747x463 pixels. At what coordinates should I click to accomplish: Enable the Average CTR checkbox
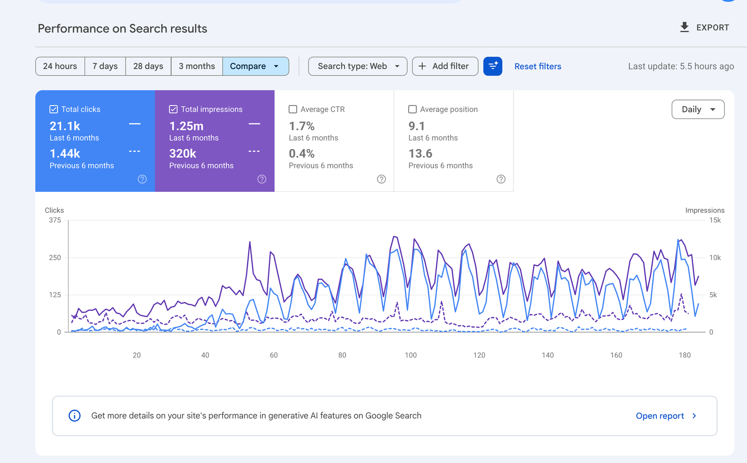pos(293,109)
